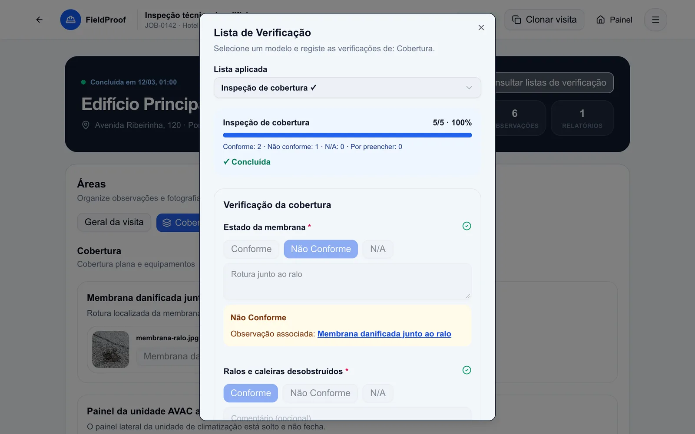
Task: Click the Comentário (opcional) field
Action: pyautogui.click(x=347, y=414)
